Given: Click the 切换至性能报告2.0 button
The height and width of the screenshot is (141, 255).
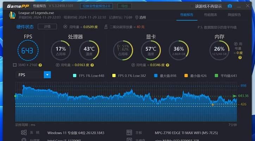Looking at the screenshot, I should pos(97,6).
